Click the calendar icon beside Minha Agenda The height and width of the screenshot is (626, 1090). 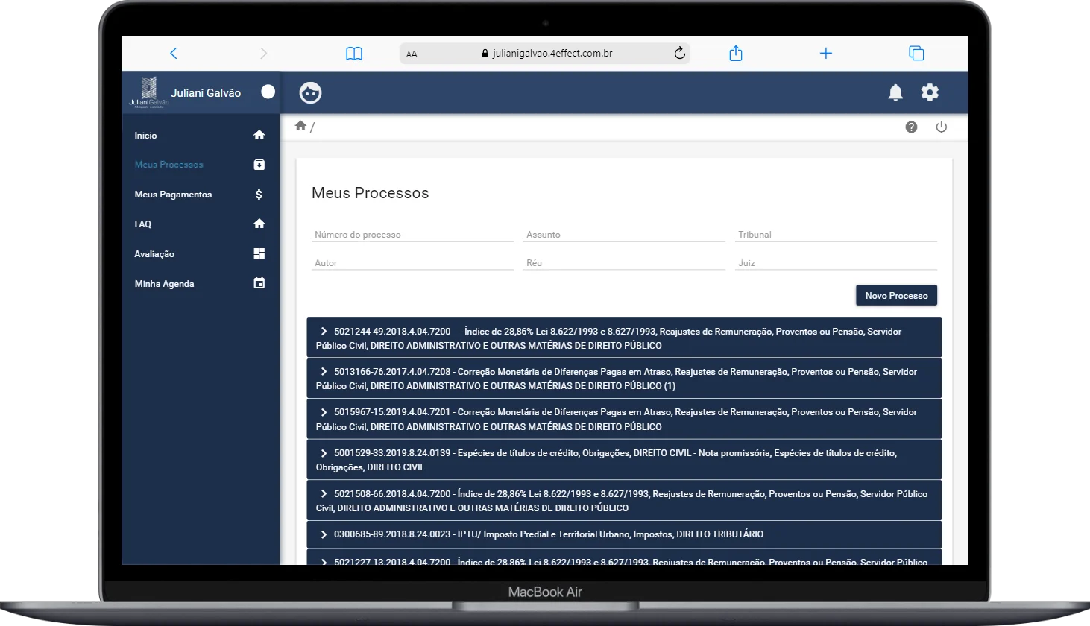click(x=259, y=283)
